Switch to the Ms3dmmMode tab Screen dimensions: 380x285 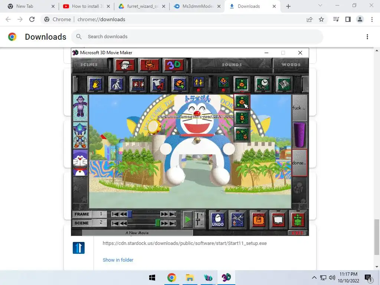click(196, 6)
